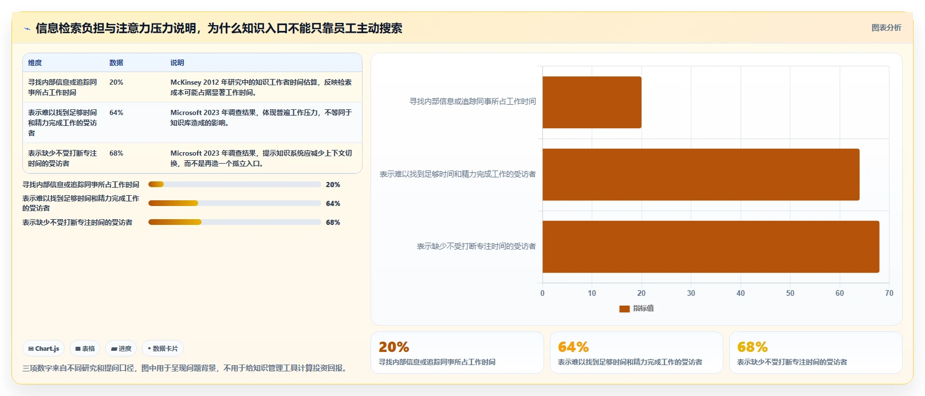
Task: Click the x-axis tick label 70
Action: (x=889, y=293)
